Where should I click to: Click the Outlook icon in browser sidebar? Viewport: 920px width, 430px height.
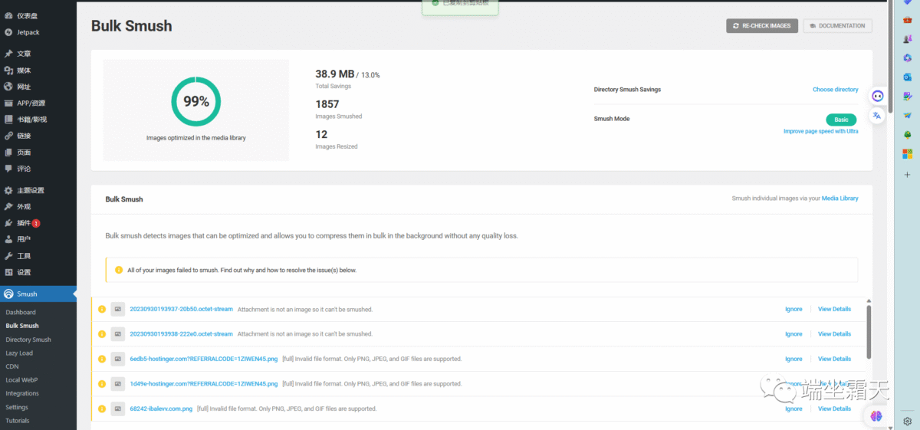point(908,77)
